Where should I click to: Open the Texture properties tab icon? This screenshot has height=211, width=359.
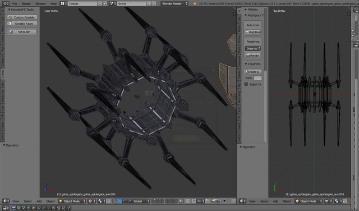(x=58, y=208)
